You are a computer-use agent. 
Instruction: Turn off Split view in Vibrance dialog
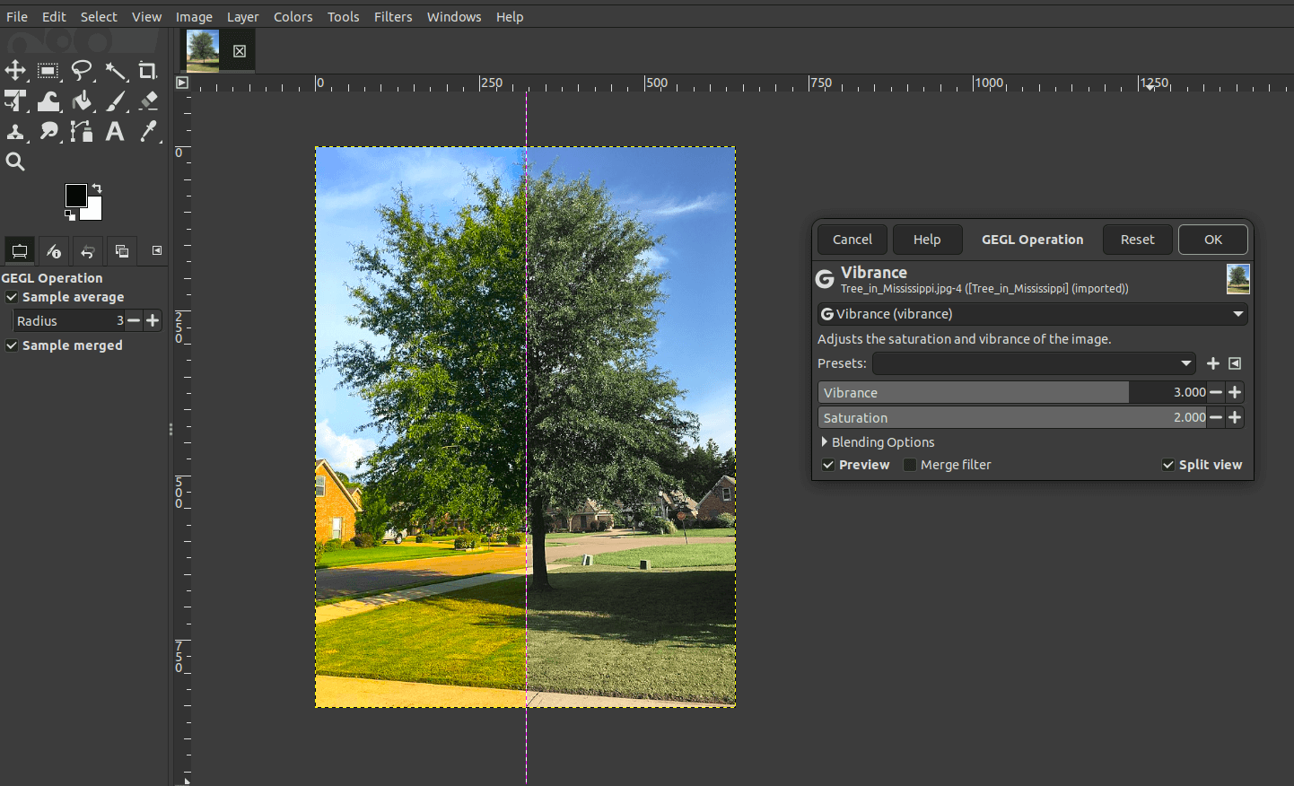(x=1168, y=465)
